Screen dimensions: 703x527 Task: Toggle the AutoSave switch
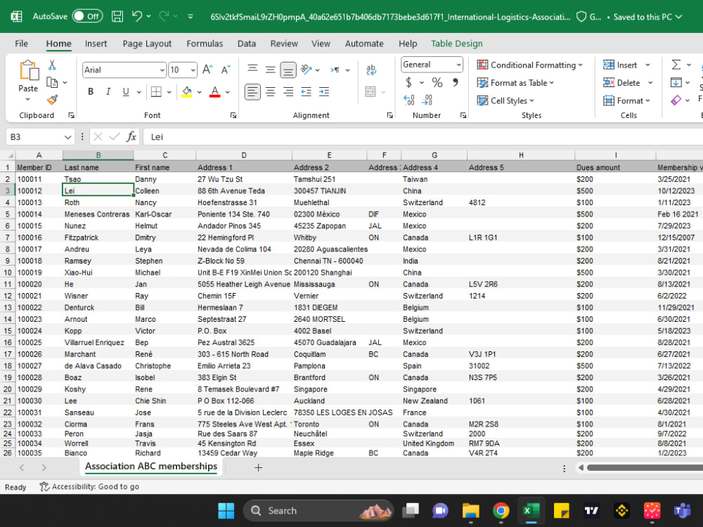(87, 17)
